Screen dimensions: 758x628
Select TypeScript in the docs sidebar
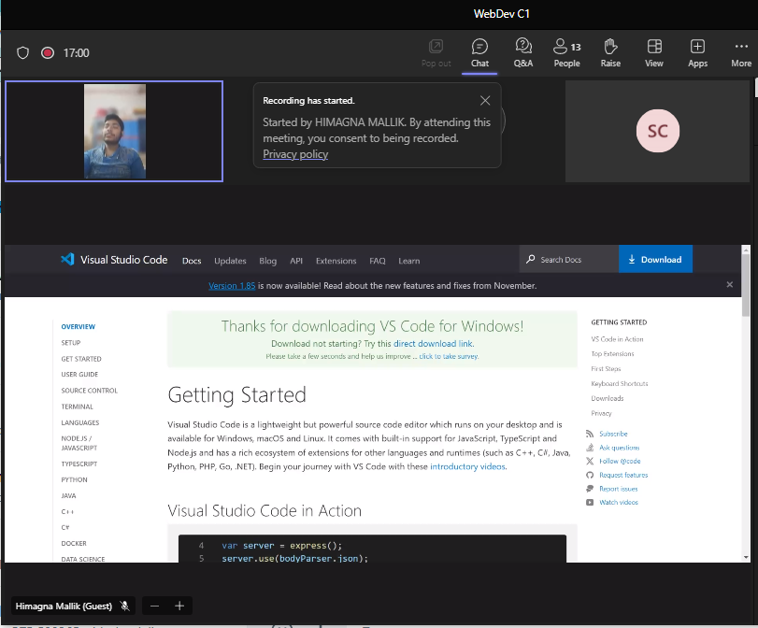pyautogui.click(x=79, y=464)
